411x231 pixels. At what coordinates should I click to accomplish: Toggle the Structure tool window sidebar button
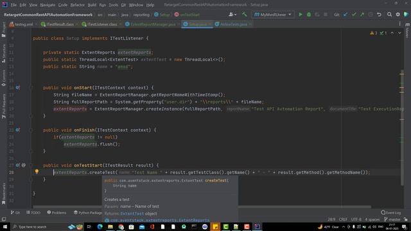click(4, 53)
